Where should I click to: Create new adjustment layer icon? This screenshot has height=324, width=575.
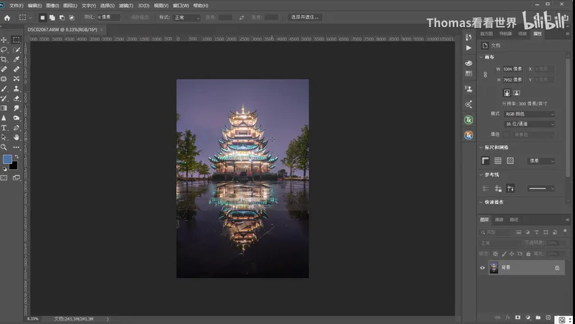[528, 317]
